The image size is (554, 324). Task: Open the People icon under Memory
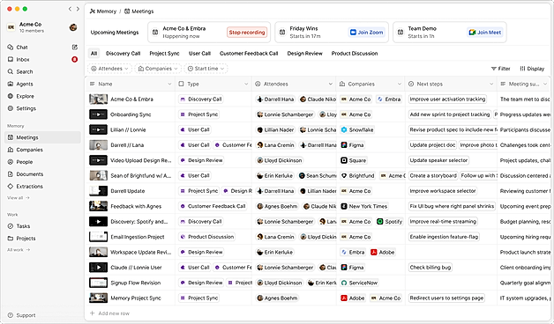[11, 162]
